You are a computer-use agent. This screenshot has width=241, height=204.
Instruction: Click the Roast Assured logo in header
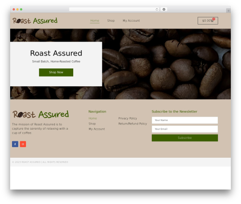(x=35, y=21)
